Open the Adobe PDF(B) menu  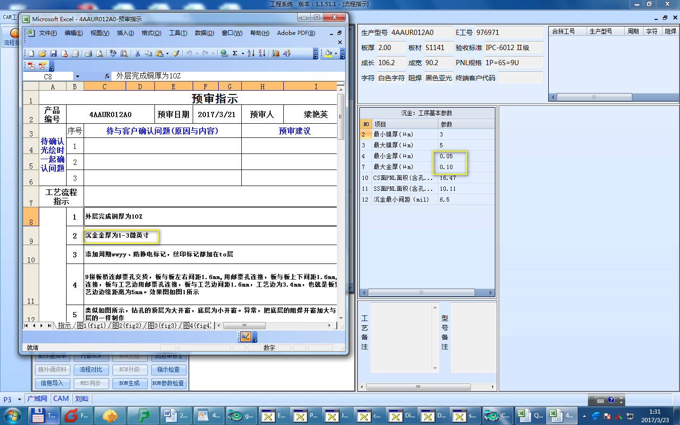click(296, 33)
